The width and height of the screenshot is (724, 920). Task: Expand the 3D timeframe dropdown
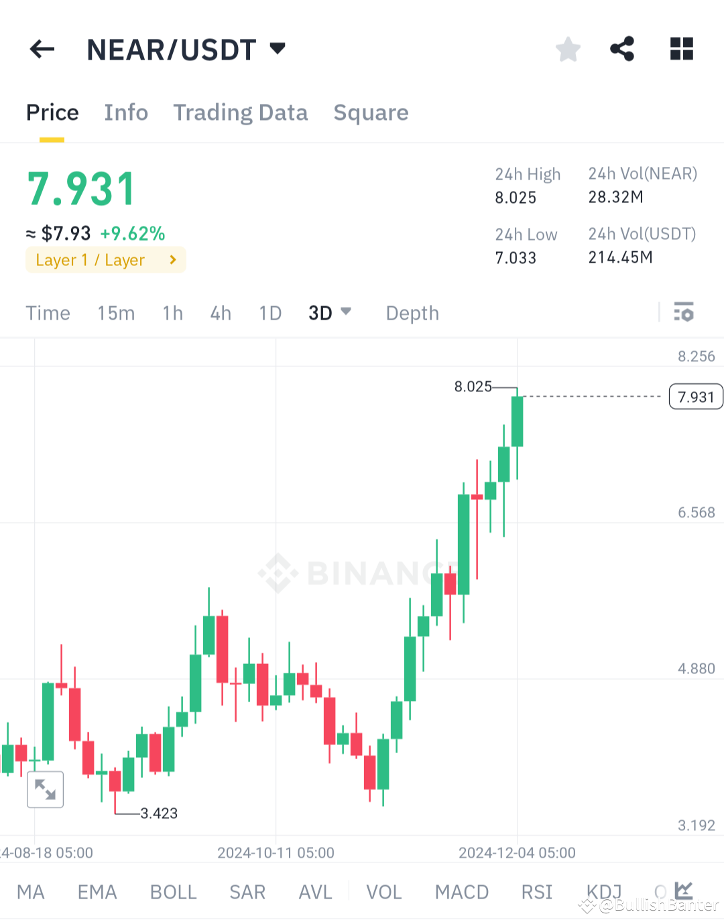point(330,312)
